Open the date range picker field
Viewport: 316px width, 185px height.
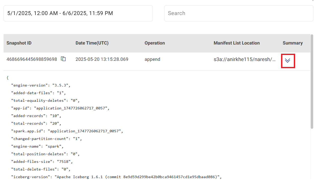[78, 13]
